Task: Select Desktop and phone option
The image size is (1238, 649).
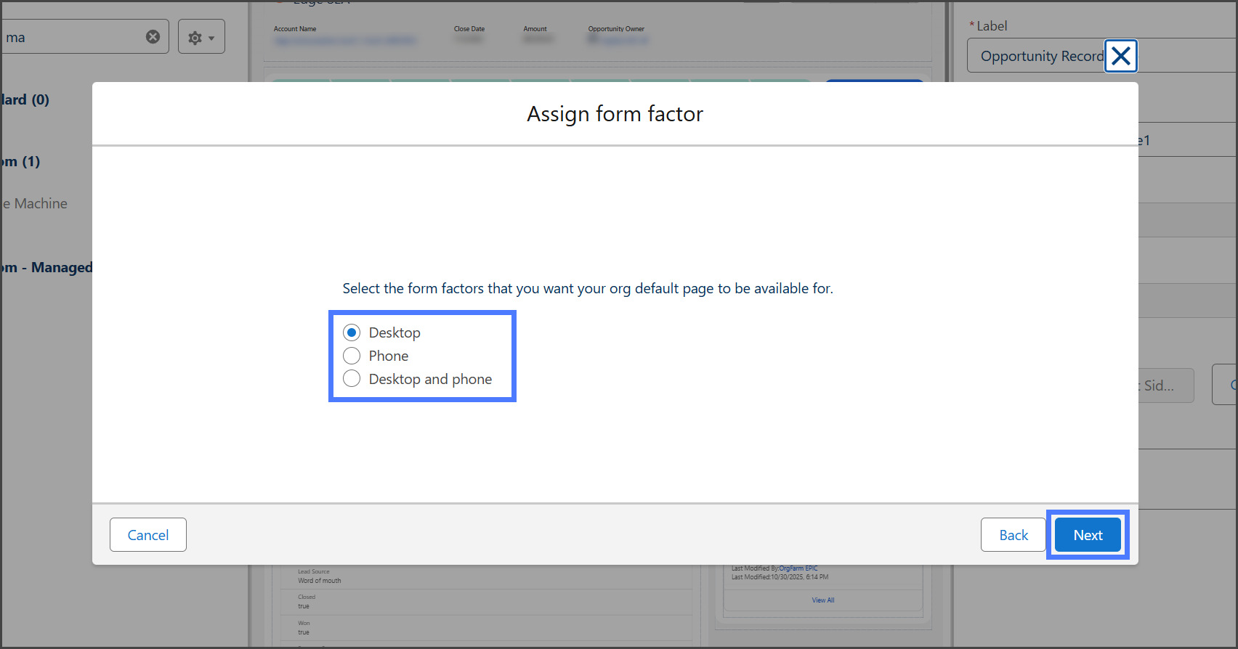Action: pyautogui.click(x=352, y=379)
